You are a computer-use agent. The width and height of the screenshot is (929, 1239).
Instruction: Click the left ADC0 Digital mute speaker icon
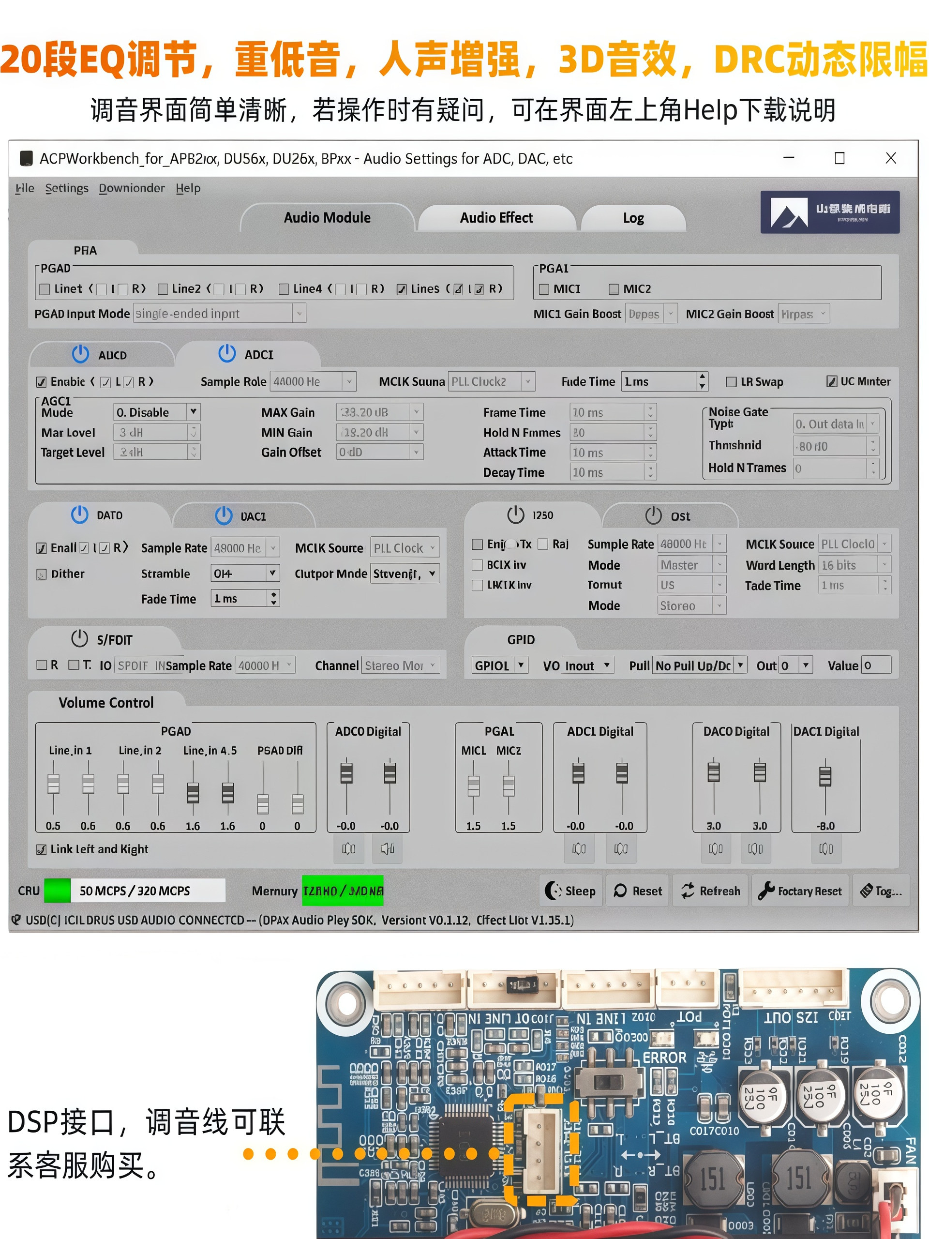pyautogui.click(x=348, y=848)
